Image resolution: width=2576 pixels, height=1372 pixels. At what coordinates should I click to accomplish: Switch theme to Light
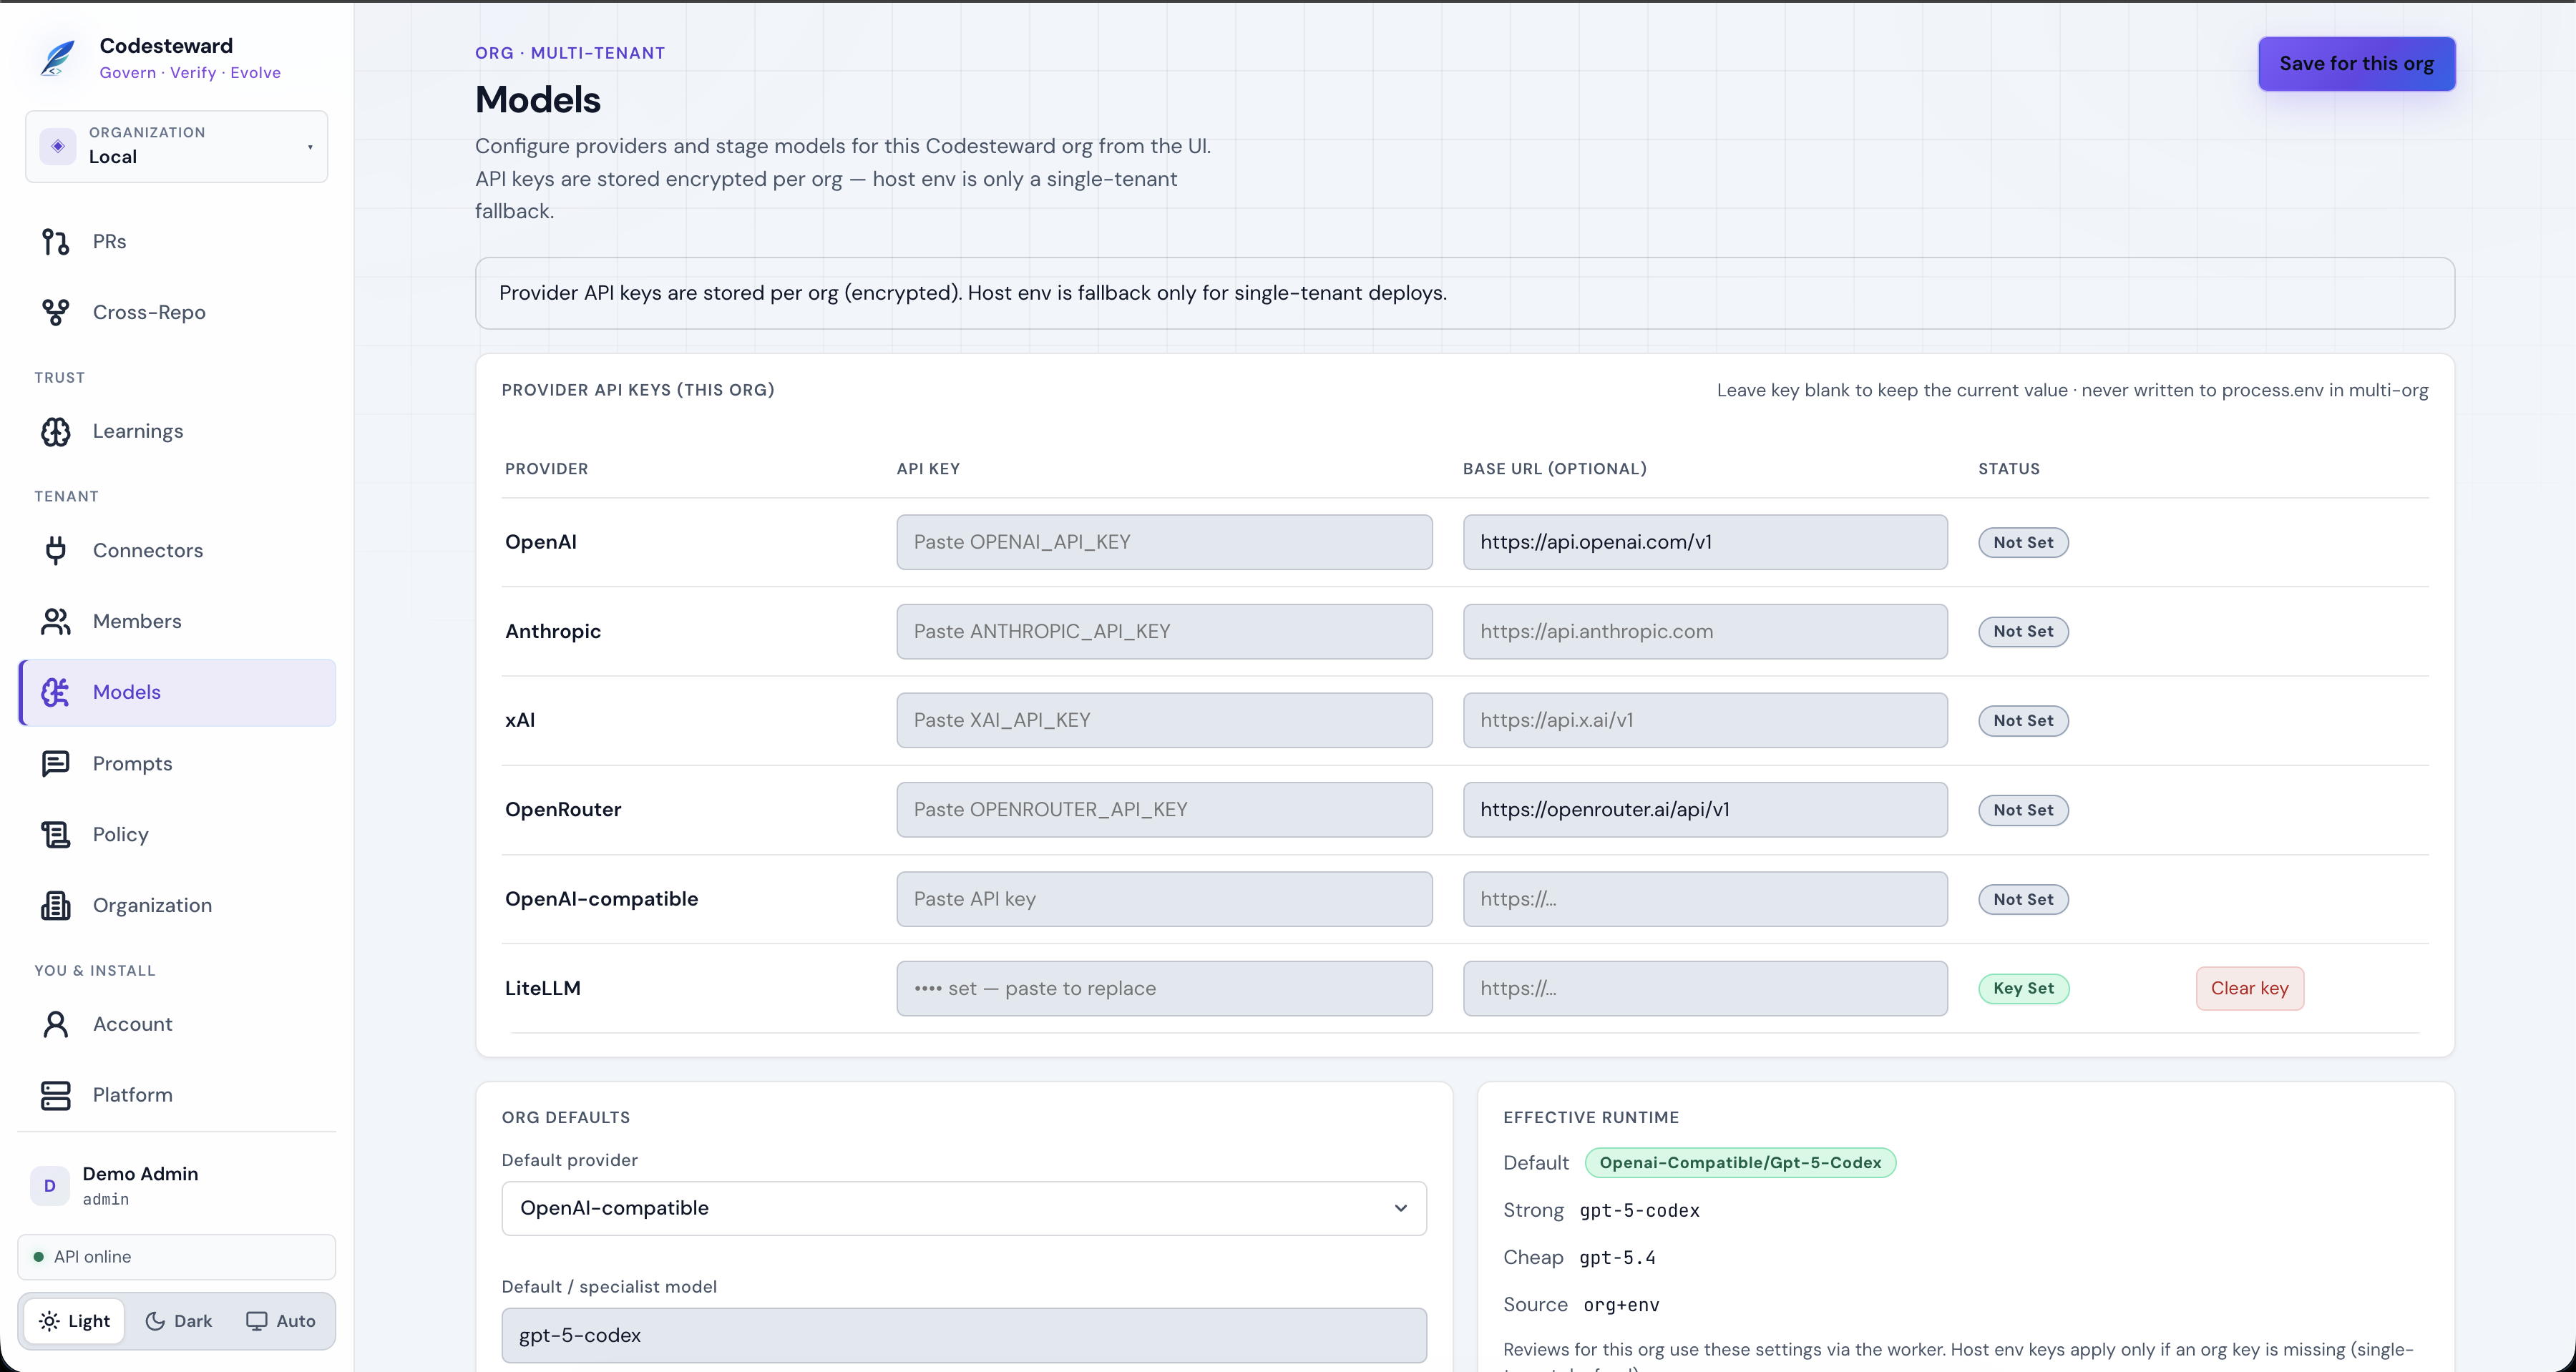point(75,1321)
